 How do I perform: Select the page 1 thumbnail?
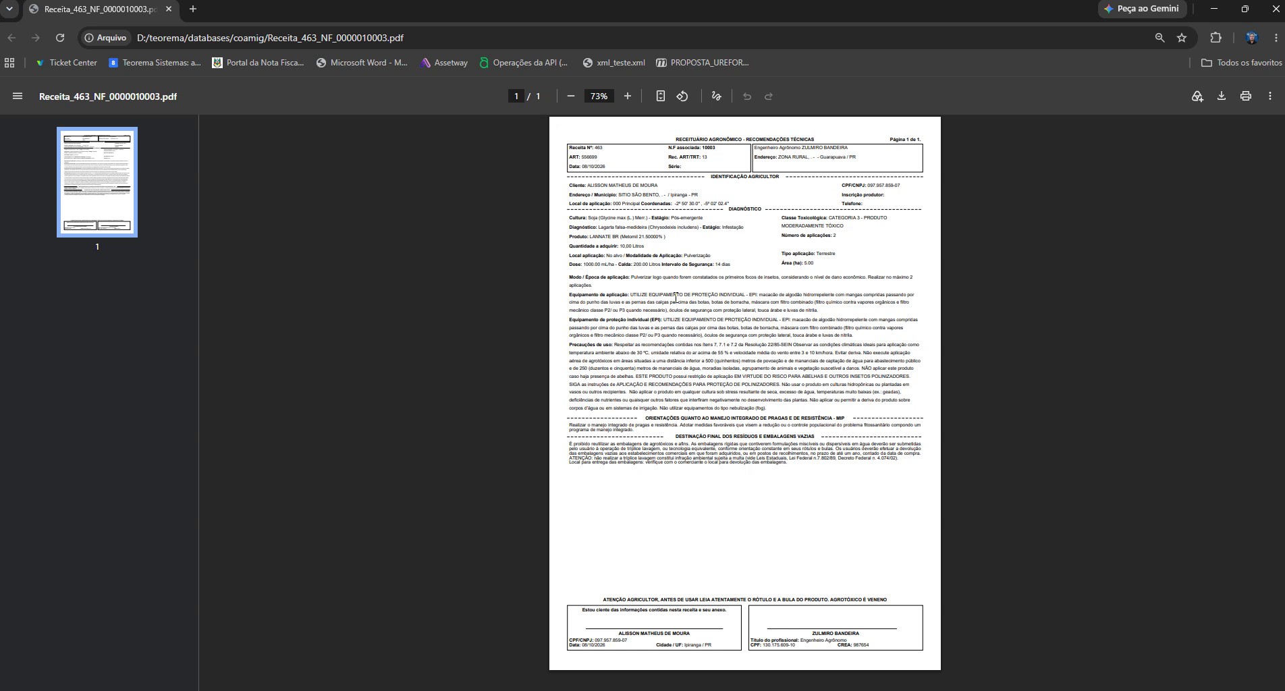tap(97, 182)
